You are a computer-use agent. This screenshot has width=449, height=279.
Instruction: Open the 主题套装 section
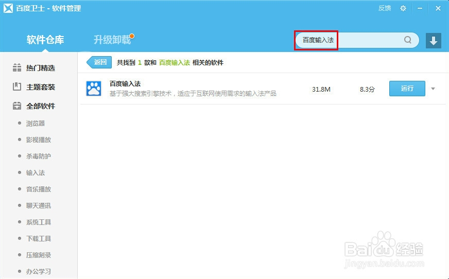tap(40, 87)
